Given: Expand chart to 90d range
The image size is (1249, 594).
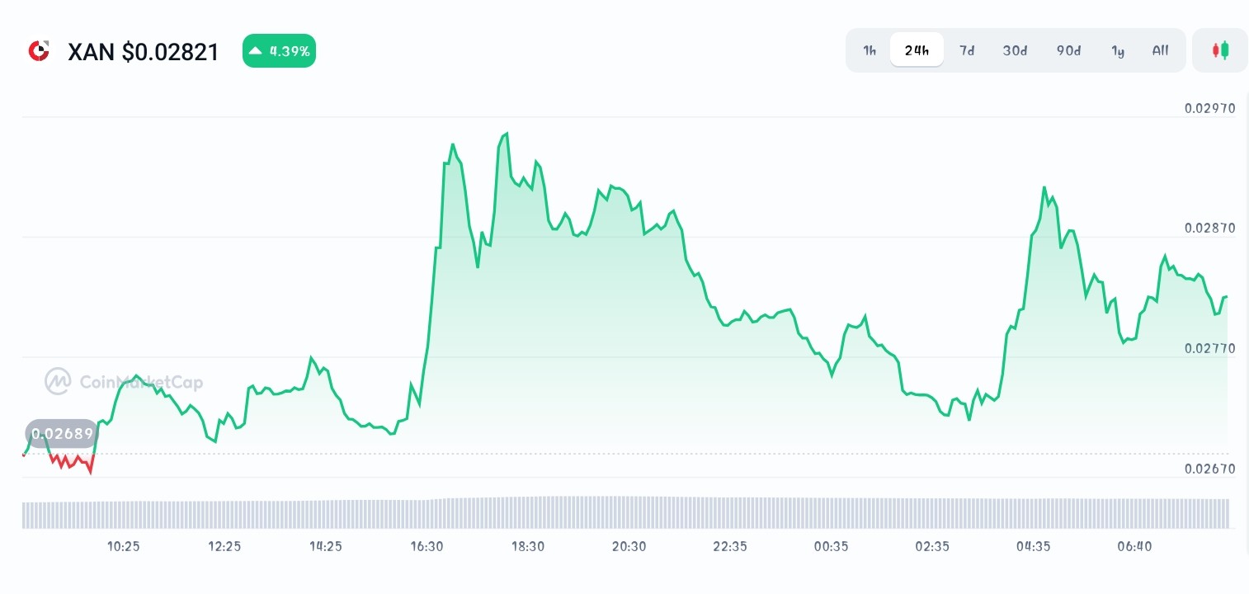Looking at the screenshot, I should pos(1068,50).
